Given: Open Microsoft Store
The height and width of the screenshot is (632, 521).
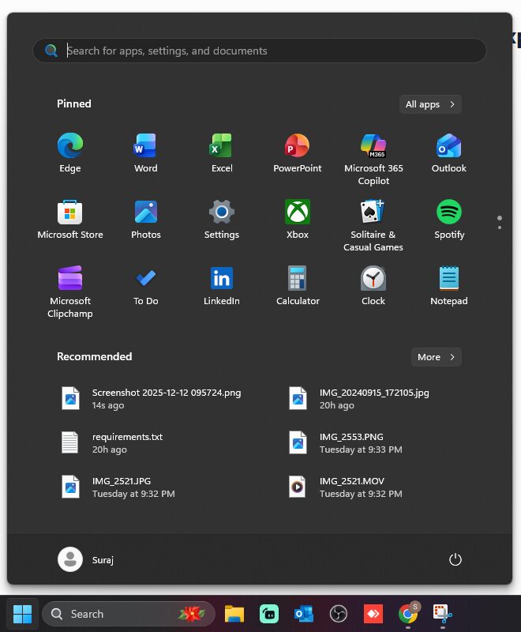Looking at the screenshot, I should pyautogui.click(x=70, y=219).
